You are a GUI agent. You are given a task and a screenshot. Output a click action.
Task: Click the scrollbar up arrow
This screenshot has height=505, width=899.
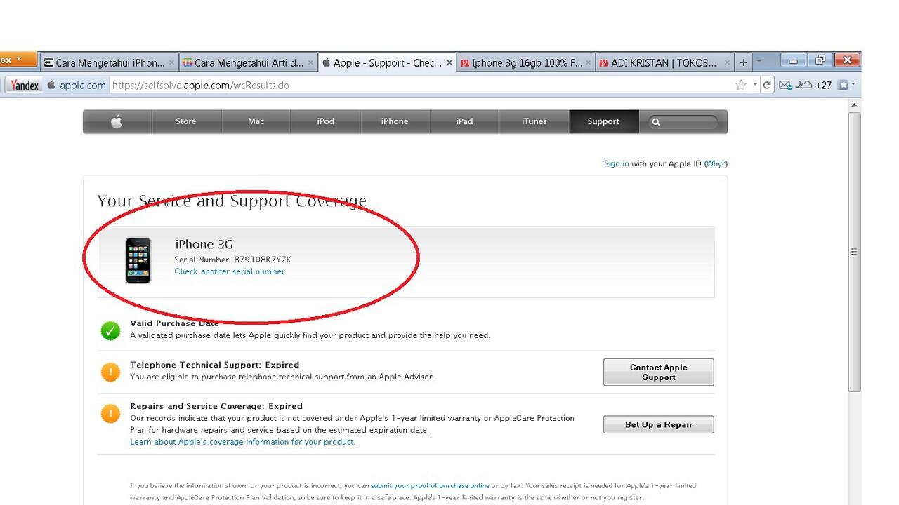coord(854,105)
